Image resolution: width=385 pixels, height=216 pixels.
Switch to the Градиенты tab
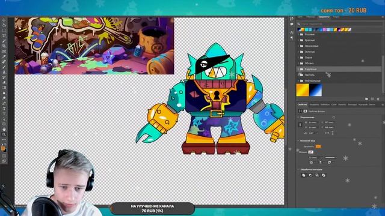324,17
